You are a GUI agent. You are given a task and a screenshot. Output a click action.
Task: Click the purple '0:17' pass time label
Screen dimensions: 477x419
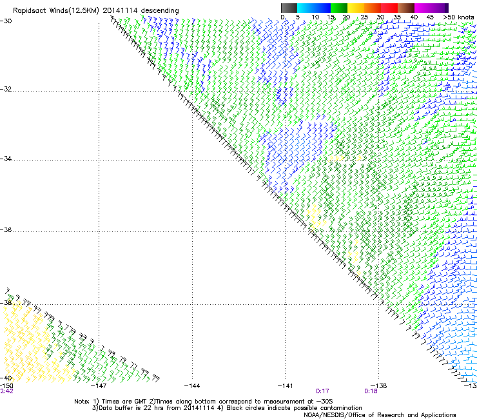[x=322, y=391]
